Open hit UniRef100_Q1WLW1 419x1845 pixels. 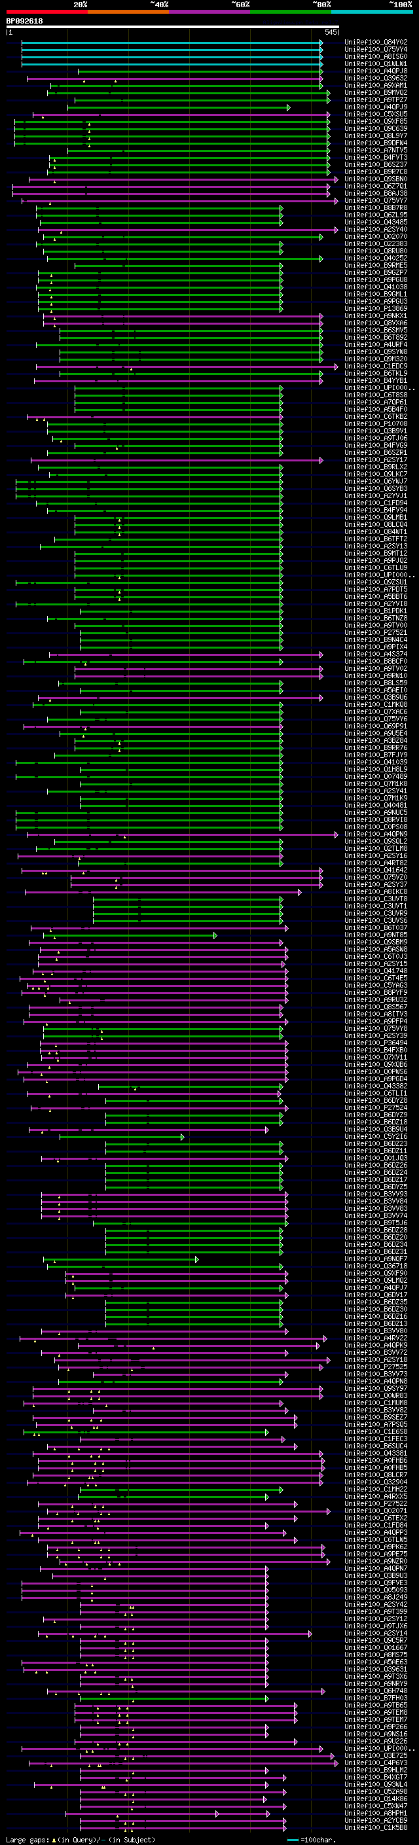click(376, 63)
